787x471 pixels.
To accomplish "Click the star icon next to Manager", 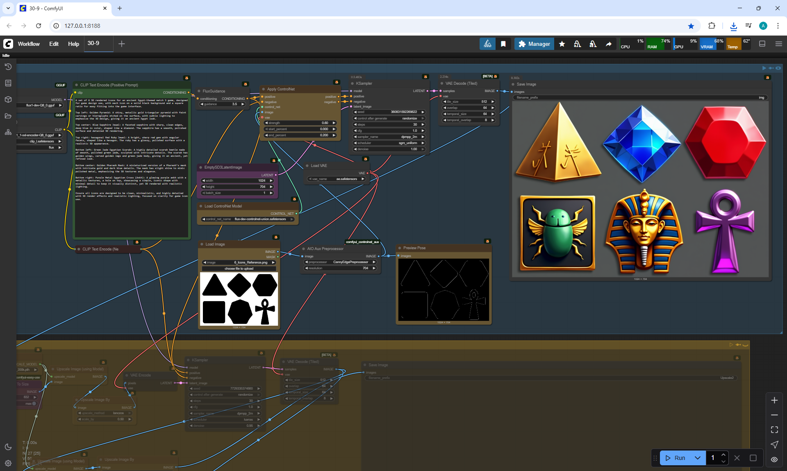I will [562, 44].
